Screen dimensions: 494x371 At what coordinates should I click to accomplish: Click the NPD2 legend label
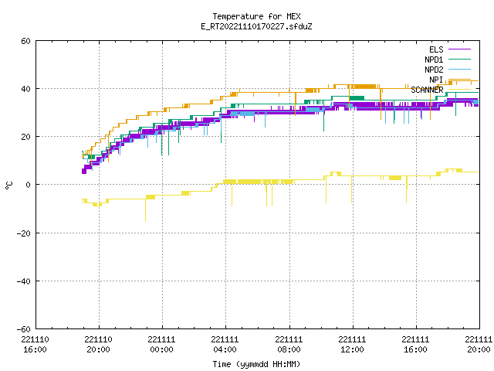pos(434,70)
